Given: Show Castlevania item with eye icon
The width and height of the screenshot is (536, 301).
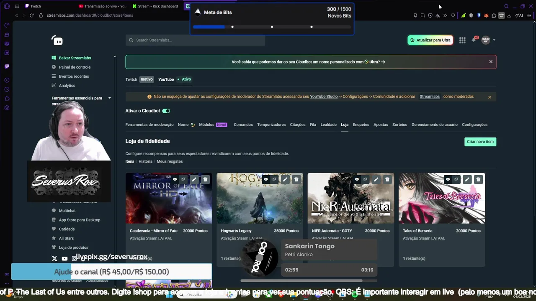Looking at the screenshot, I should tap(175, 179).
